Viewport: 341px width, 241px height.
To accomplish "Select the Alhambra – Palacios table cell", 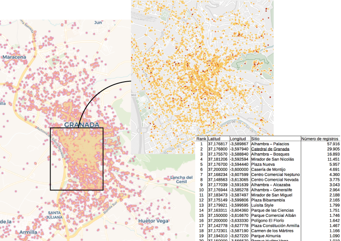I will click(x=270, y=144).
